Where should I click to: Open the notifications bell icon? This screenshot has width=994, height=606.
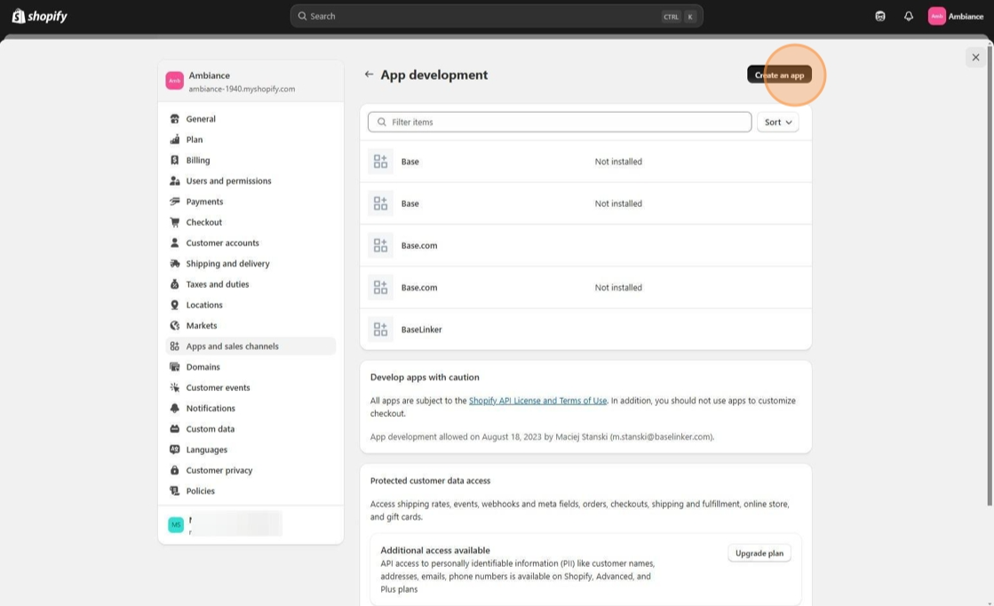point(908,16)
